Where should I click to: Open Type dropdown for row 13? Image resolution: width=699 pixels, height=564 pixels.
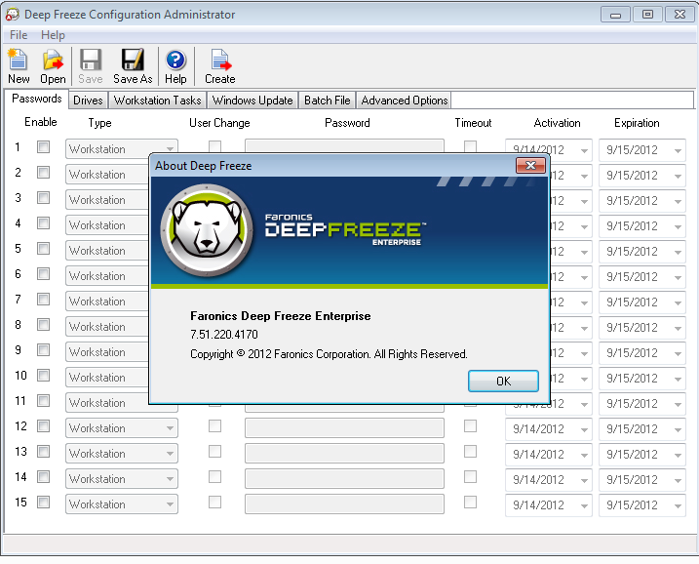(x=122, y=454)
